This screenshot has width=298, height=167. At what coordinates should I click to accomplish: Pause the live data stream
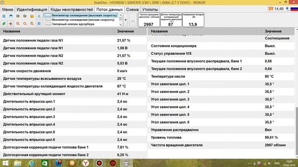pos(4,16)
